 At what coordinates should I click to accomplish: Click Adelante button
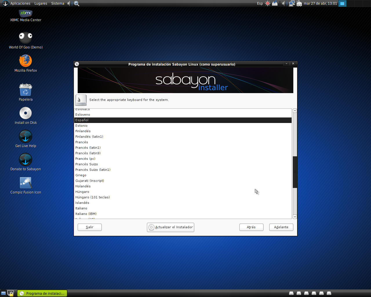[281, 227]
